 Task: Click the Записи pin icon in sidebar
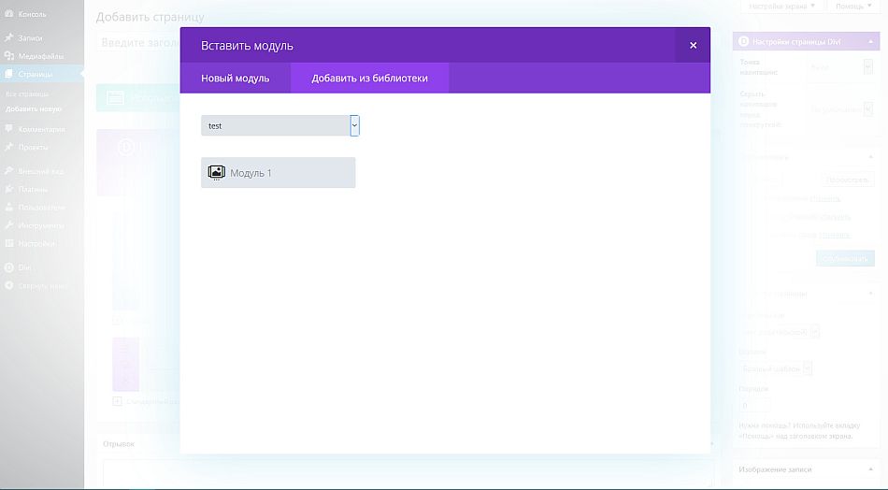pos(9,37)
